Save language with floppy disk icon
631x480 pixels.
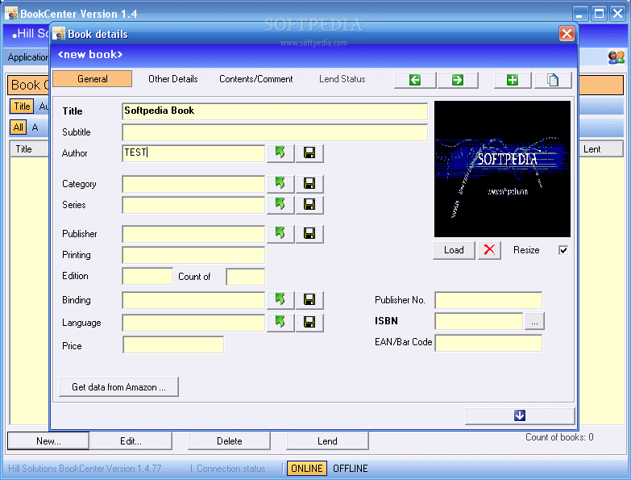click(x=309, y=322)
